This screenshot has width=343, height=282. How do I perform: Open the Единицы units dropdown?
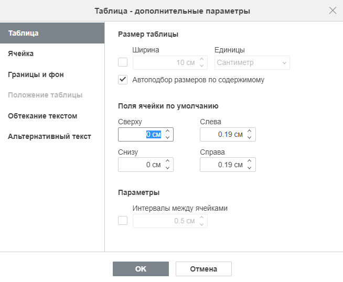252,62
